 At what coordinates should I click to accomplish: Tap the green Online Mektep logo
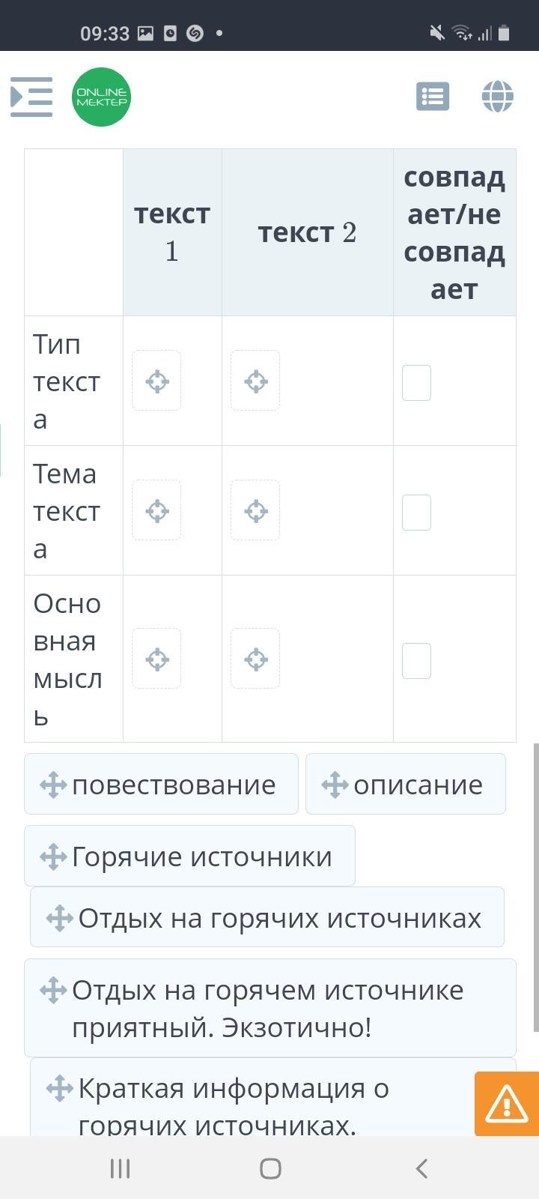pyautogui.click(x=101, y=97)
